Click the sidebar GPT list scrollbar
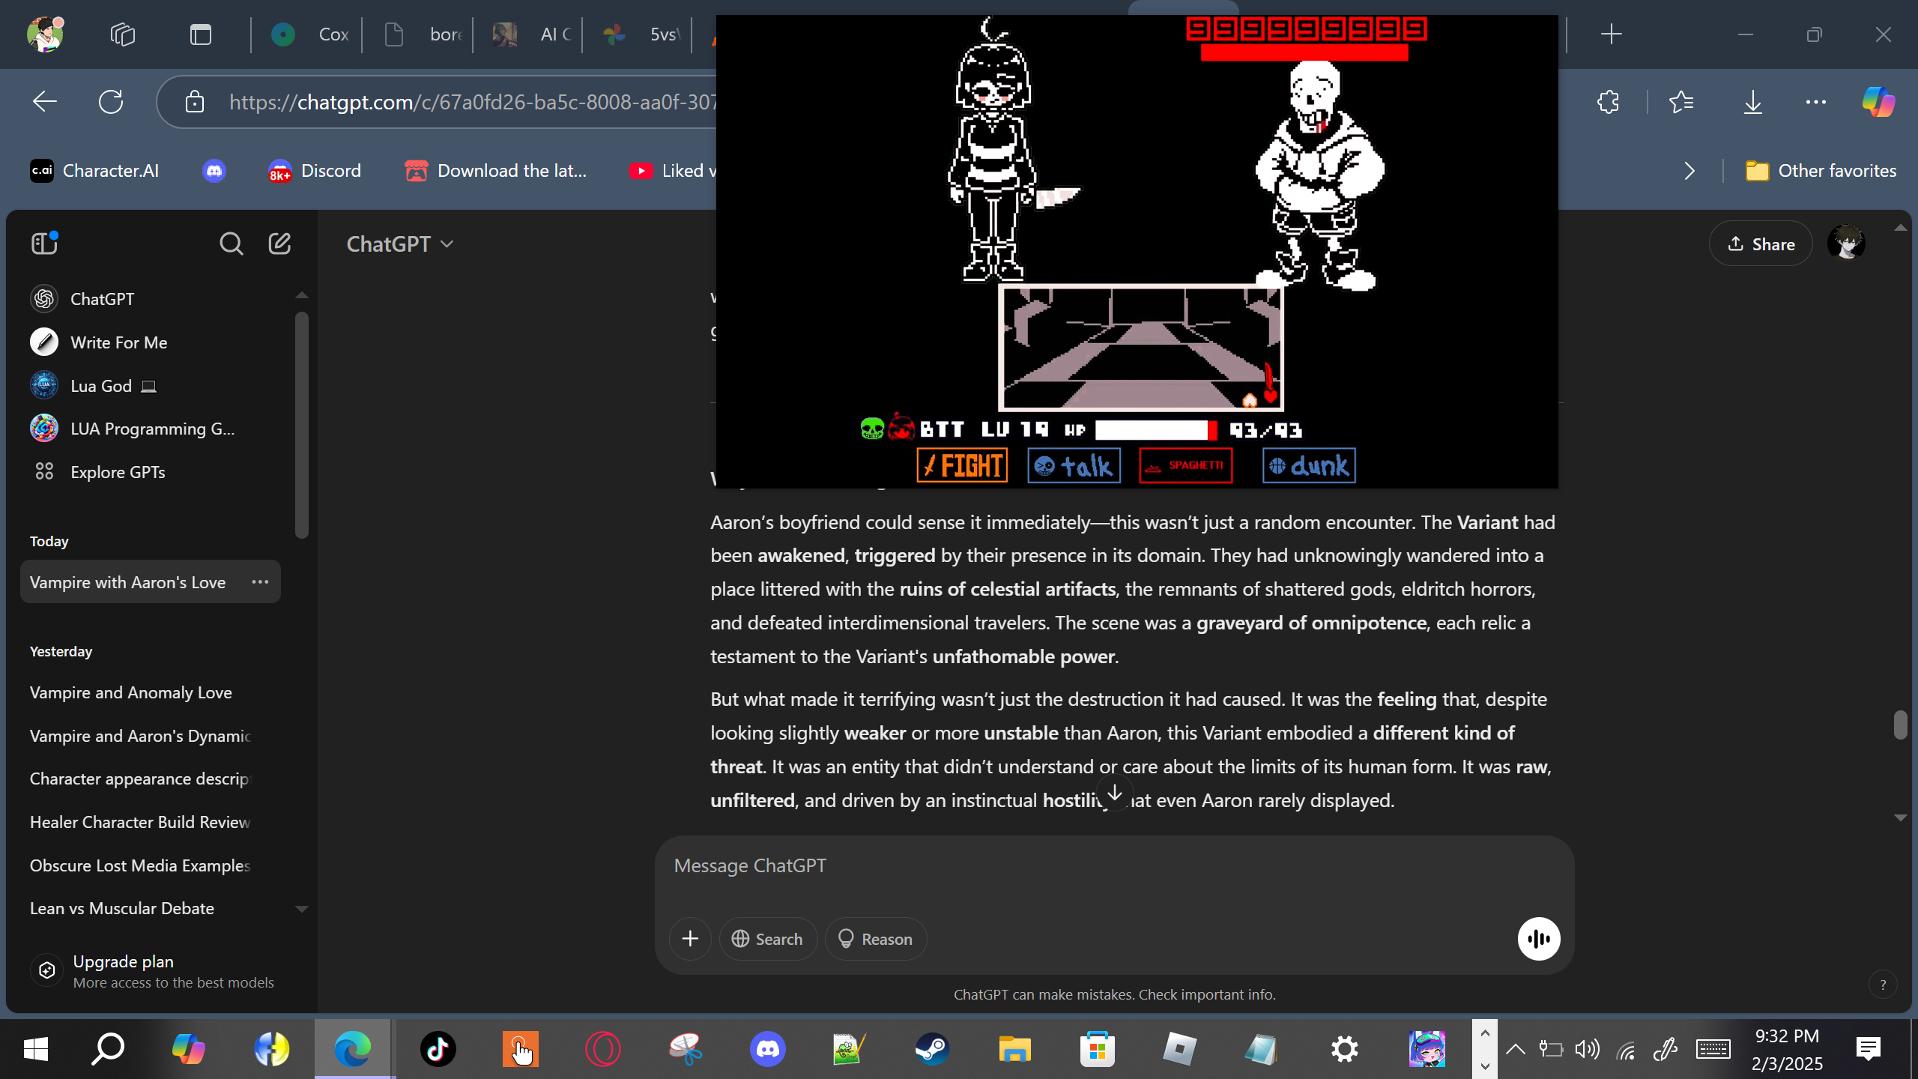Viewport: 1918px width, 1079px height. click(302, 425)
